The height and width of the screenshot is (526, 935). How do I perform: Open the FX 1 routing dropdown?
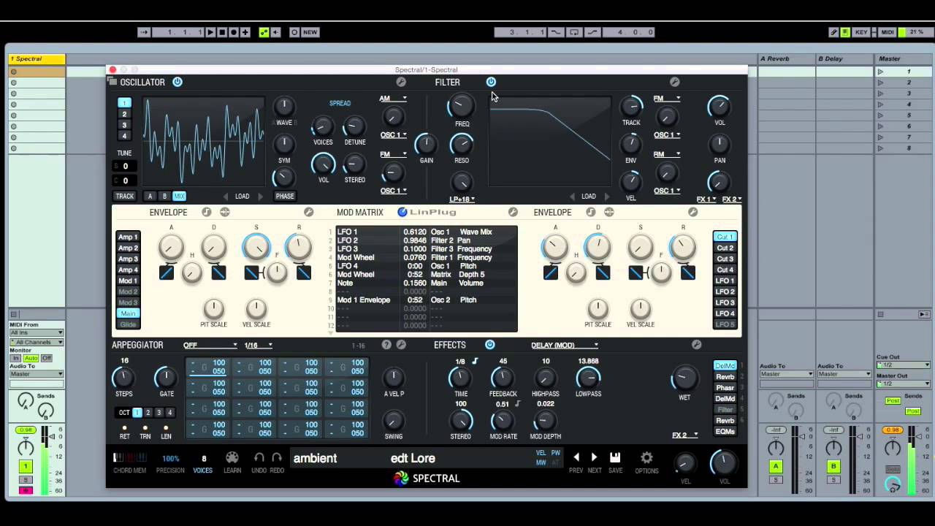coord(706,199)
